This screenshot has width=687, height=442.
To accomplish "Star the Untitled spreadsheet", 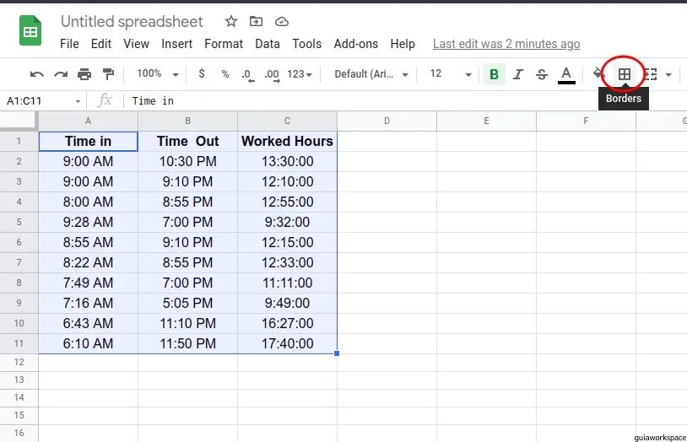I will coord(231,21).
